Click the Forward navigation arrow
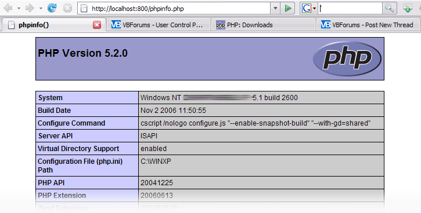Viewport: 421px width, 213px height. 30,8
